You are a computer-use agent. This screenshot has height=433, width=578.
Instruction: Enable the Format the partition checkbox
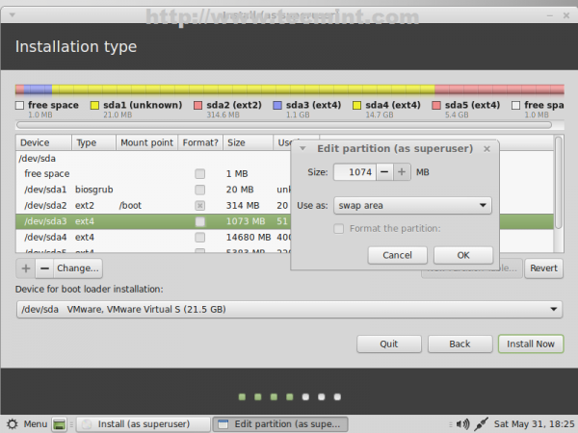[338, 228]
